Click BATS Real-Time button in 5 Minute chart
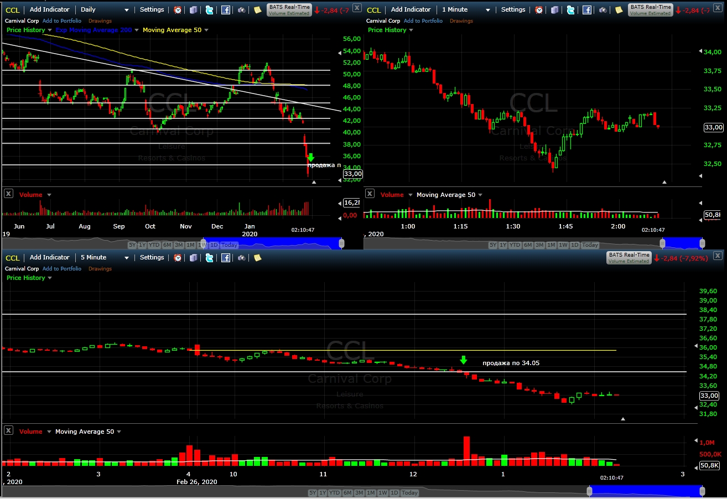The width and height of the screenshot is (727, 499). tap(629, 258)
